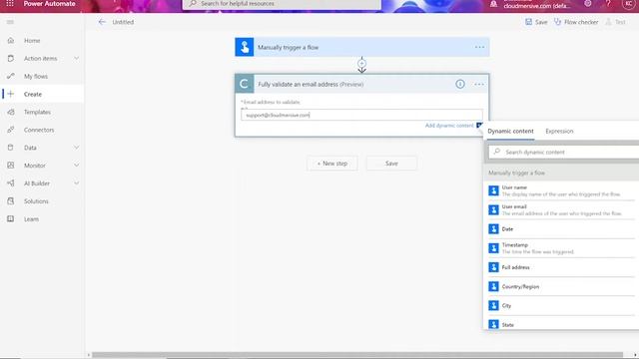This screenshot has height=359, width=639.
Task: Run Flow checker
Action: [x=576, y=22]
